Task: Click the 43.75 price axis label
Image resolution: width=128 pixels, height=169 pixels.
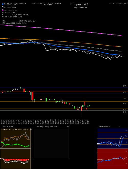Action: 125,92
